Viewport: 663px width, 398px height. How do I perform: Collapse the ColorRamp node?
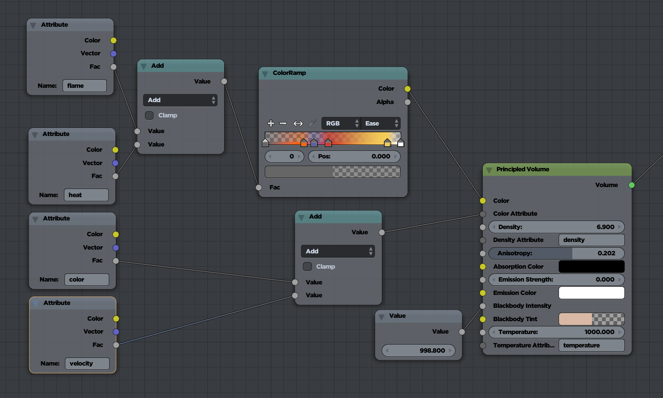click(x=265, y=73)
